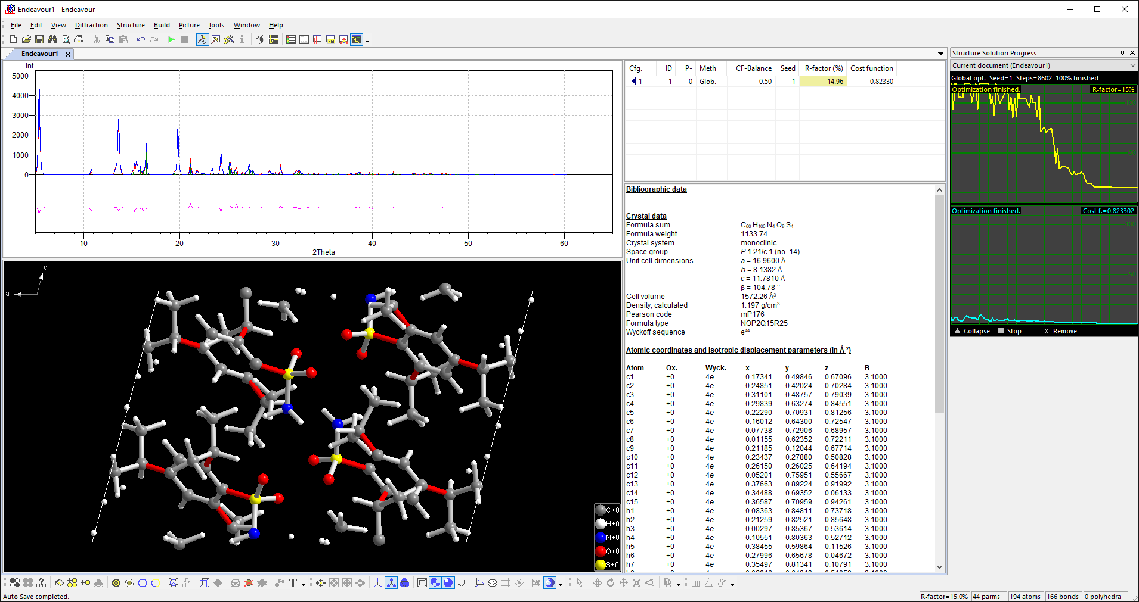Toggle the ball-and-stick model button
The width and height of the screenshot is (1139, 602).
tap(391, 583)
